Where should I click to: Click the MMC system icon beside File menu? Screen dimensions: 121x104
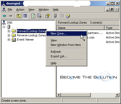[x=4, y=10]
